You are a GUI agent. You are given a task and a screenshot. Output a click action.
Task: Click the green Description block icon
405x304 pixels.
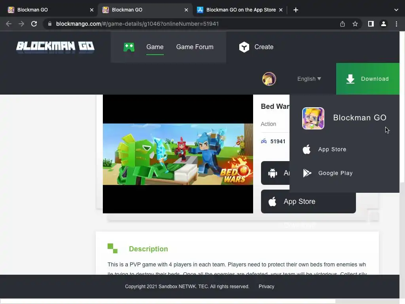coord(112,249)
